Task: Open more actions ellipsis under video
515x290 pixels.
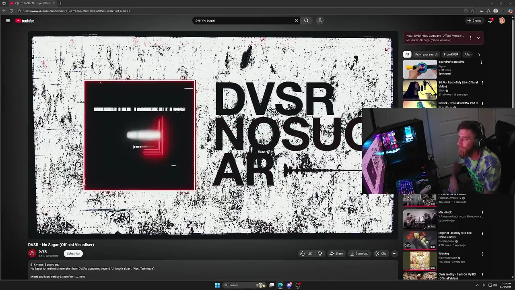Action: click(395, 253)
